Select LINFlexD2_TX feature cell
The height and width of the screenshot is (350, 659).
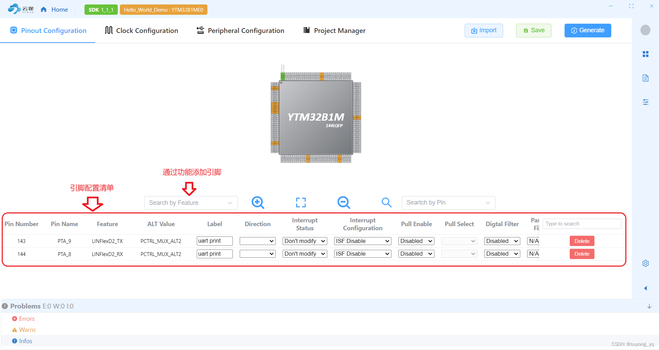107,241
